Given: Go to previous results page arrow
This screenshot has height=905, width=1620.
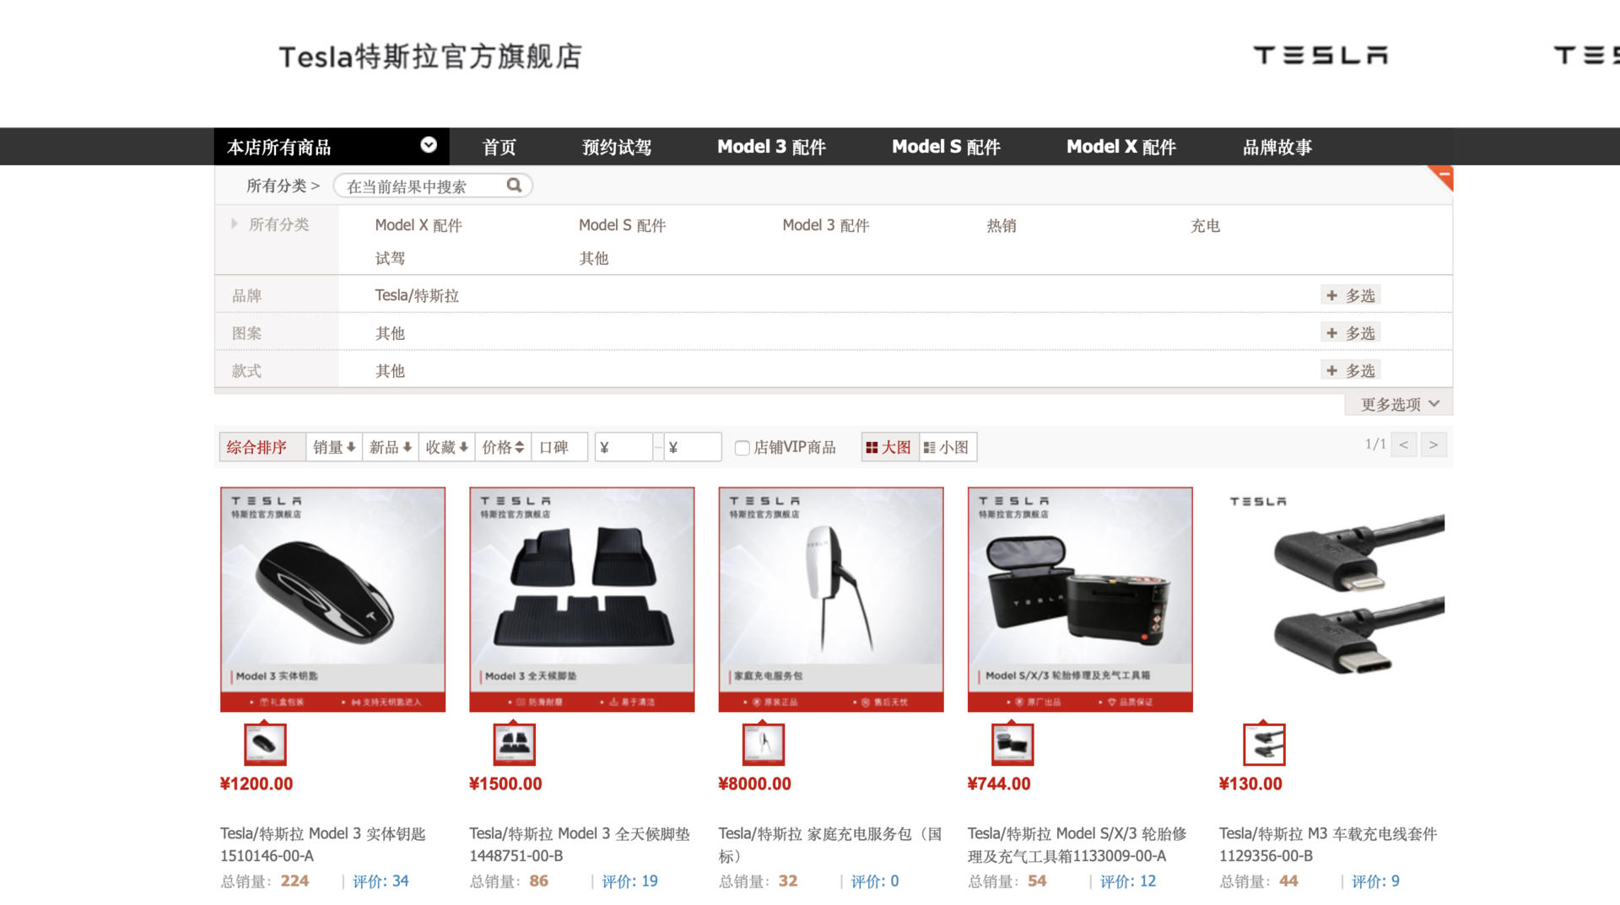Looking at the screenshot, I should (x=1404, y=444).
